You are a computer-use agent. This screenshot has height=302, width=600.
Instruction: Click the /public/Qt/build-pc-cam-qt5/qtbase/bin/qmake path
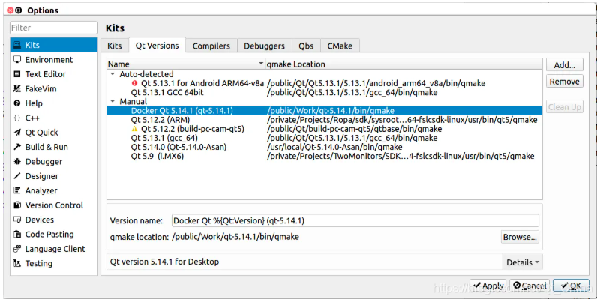354,129
